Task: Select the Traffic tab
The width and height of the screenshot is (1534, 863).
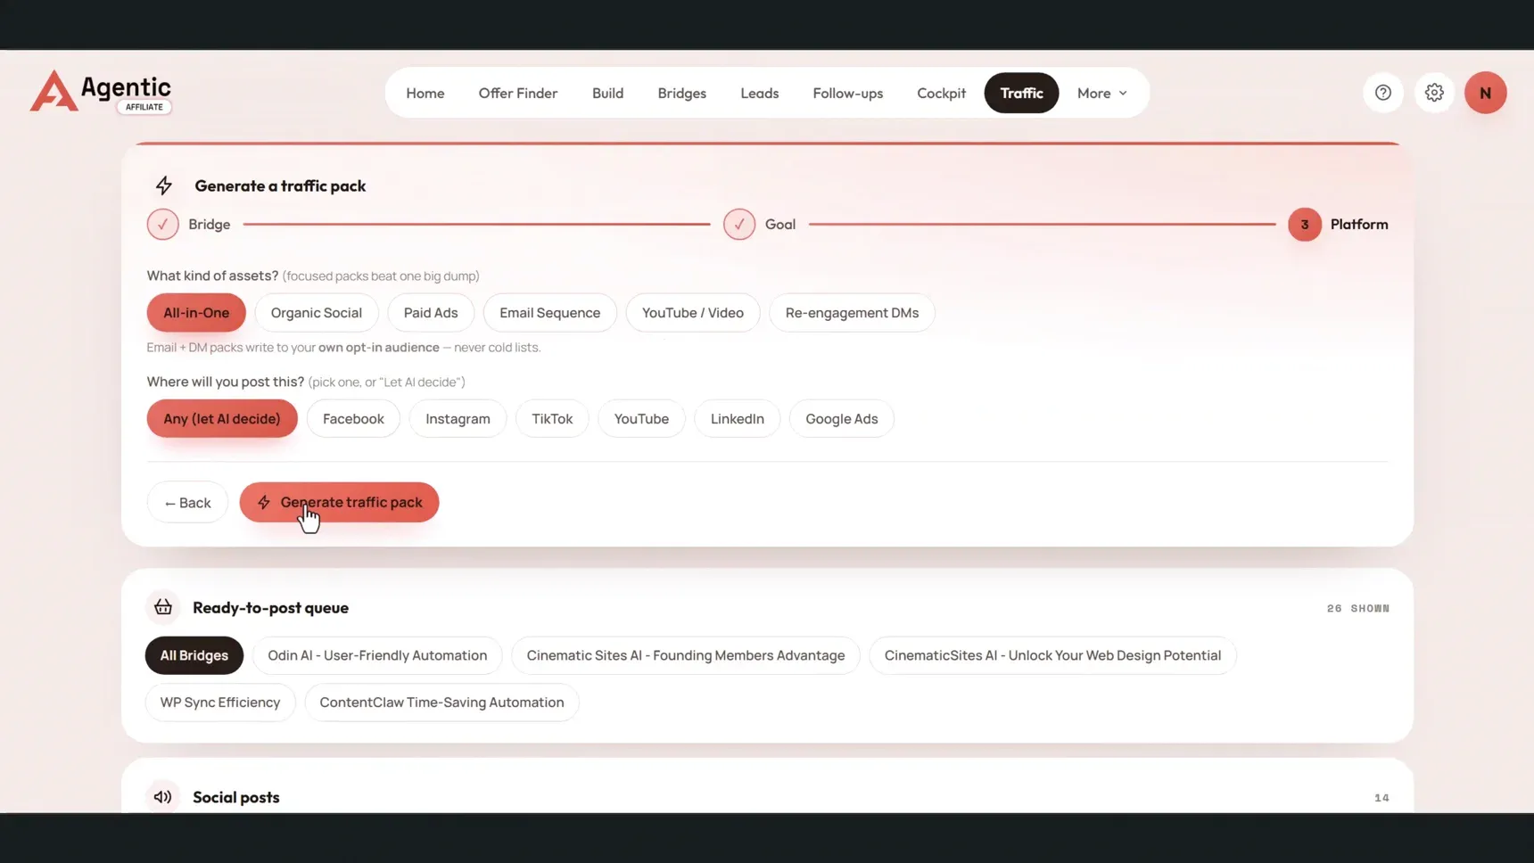Action: [1021, 93]
